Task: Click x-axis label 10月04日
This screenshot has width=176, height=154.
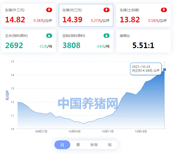Action: tap(75, 131)
